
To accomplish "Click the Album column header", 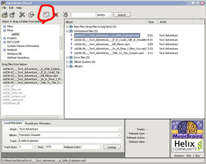I will tap(106, 22).
